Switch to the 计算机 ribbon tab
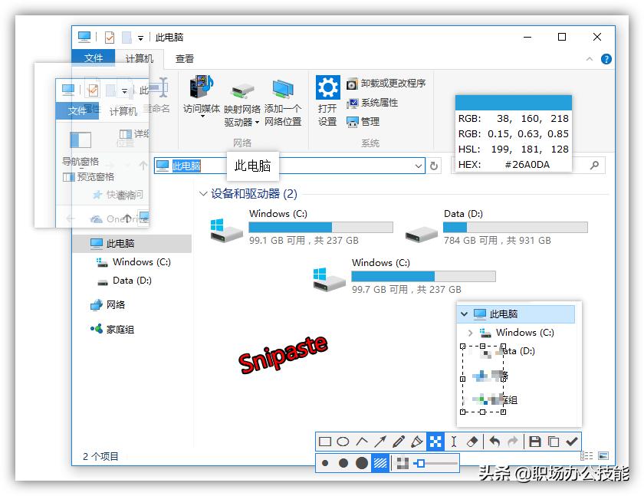Viewport: 644px width, 496px height. (140, 59)
